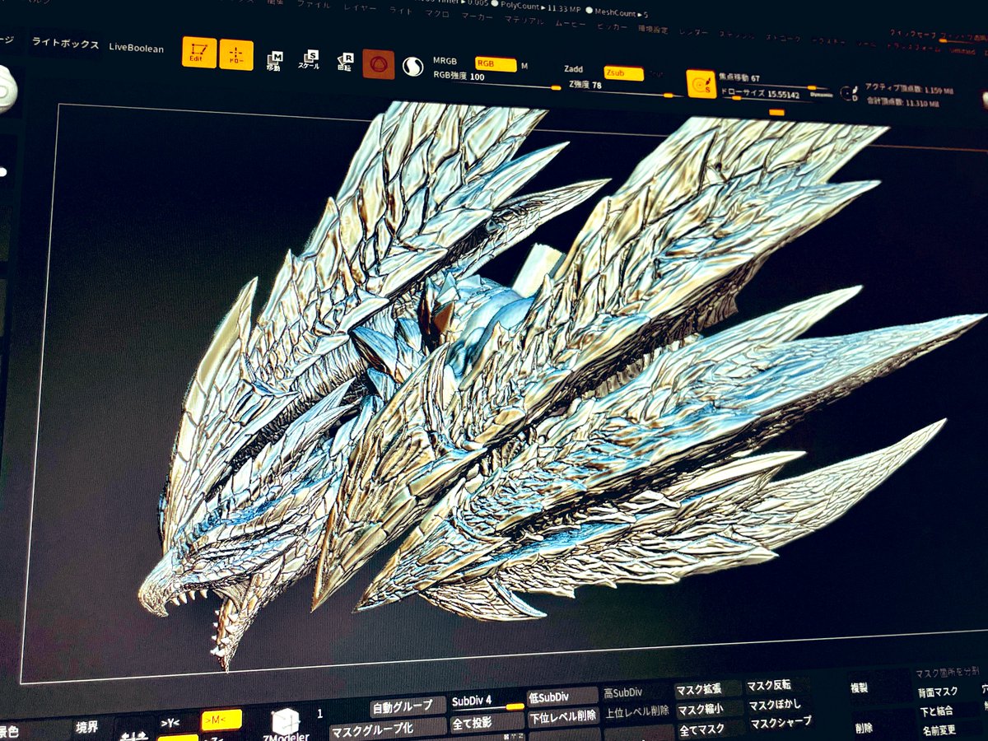Click the マスクぼかし button
The height and width of the screenshot is (741, 988).
pyautogui.click(x=774, y=705)
